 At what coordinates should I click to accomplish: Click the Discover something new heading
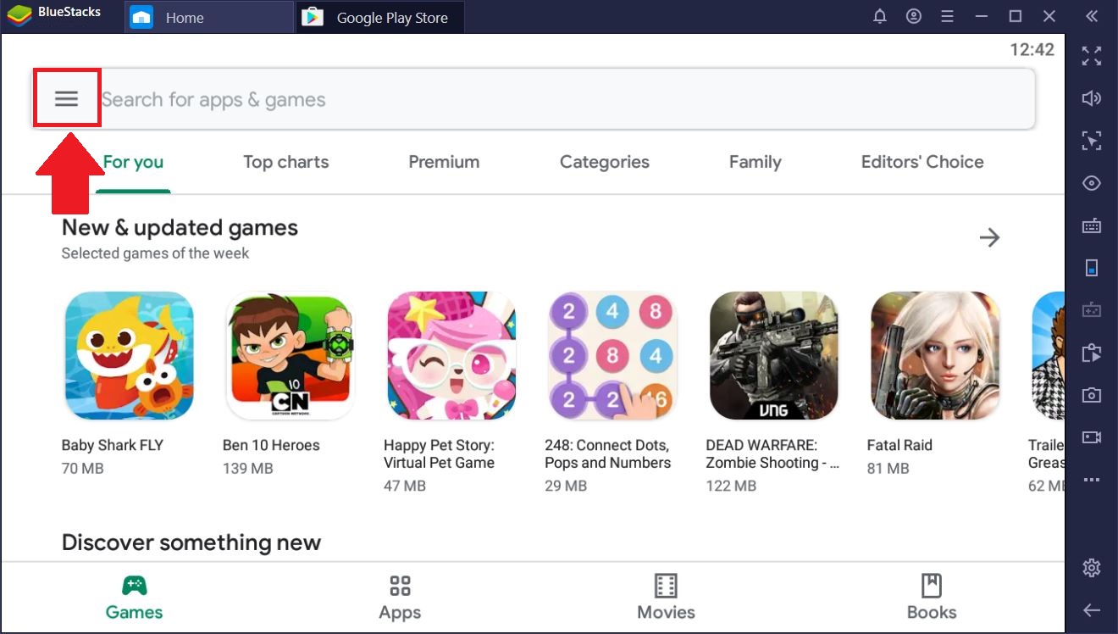(x=191, y=542)
